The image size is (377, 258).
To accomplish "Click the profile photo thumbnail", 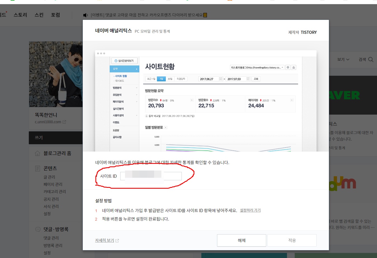I will (x=56, y=74).
